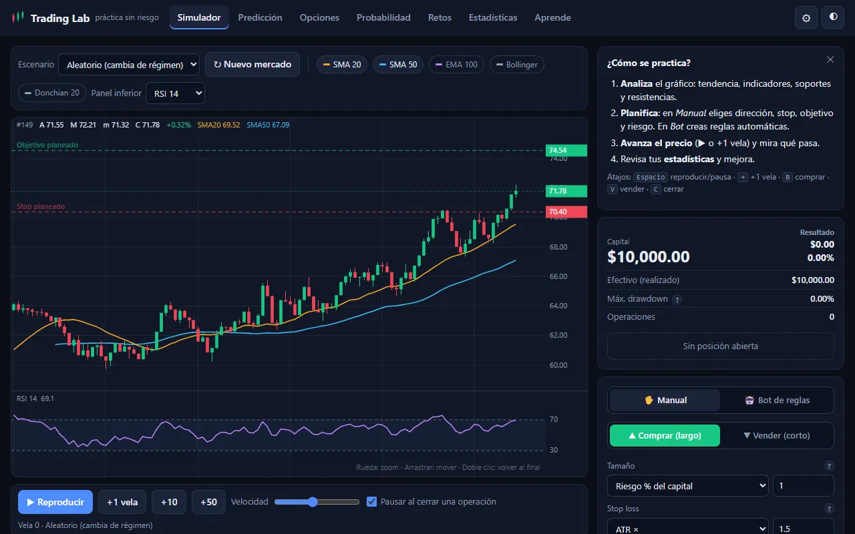Image resolution: width=855 pixels, height=534 pixels.
Task: Click the size value field showing 1
Action: tap(804, 486)
